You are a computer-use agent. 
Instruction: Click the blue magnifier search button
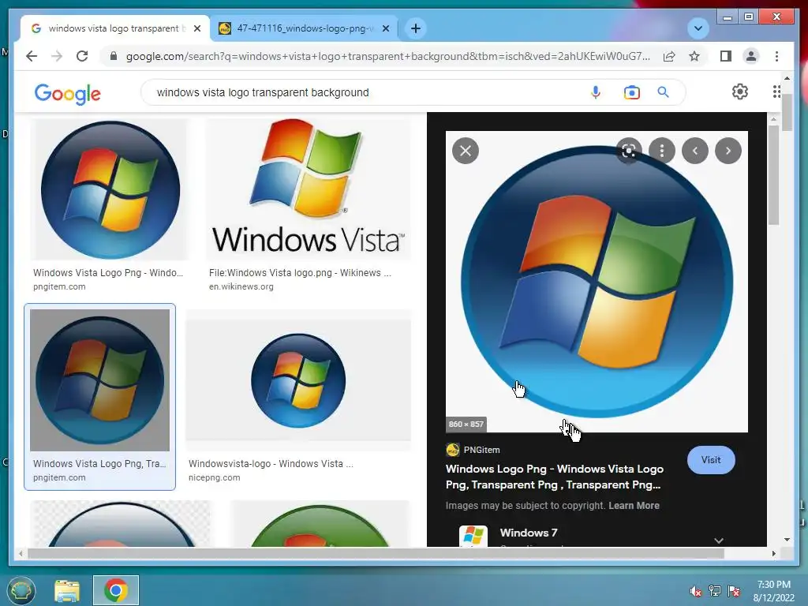(663, 92)
